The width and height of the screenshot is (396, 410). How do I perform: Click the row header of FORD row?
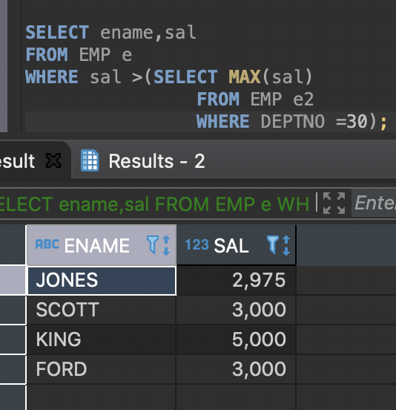pyautogui.click(x=13, y=369)
